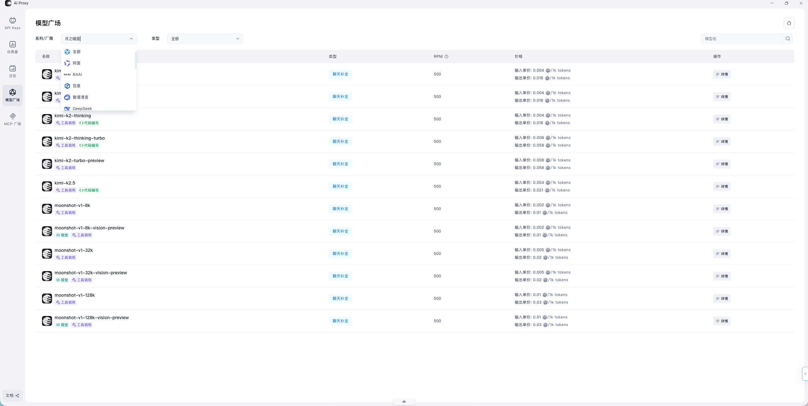The image size is (808, 406).
Task: Open the 日志 logs page
Action: tap(13, 71)
